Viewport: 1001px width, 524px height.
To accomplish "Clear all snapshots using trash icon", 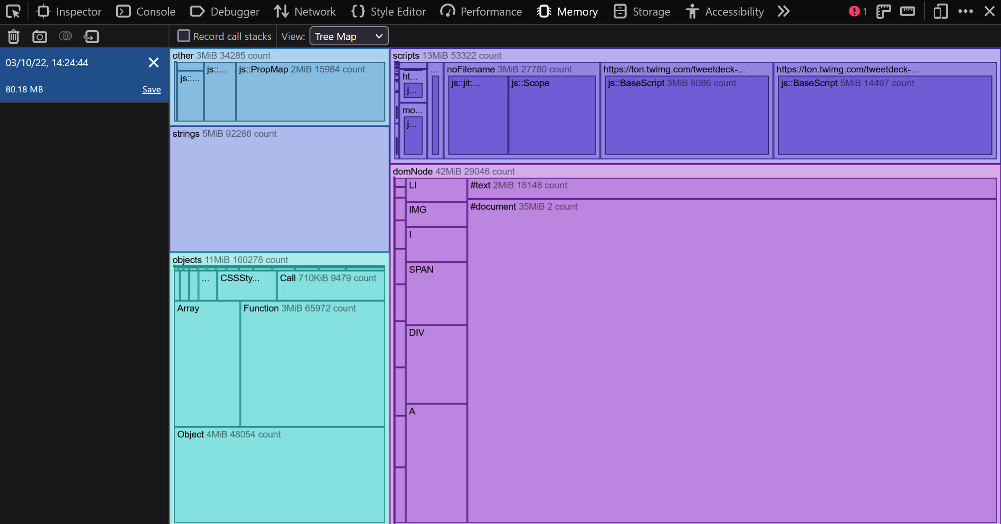I will click(13, 36).
